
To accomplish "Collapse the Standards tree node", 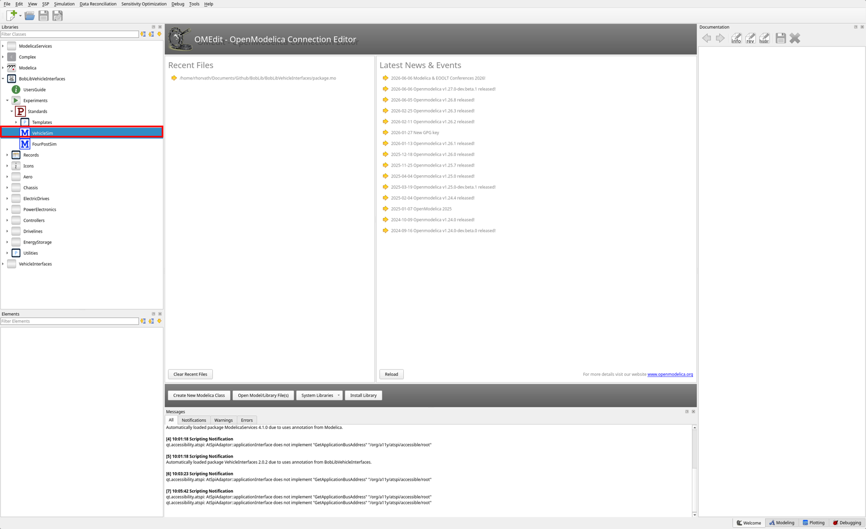I will point(12,111).
